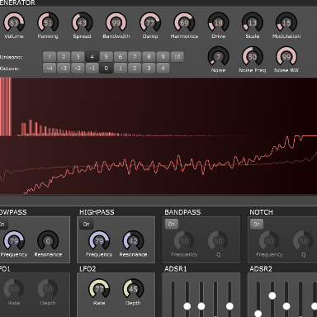Click the fifth ADSR1 slider handle
Screen dimensions: 317x317
[x=229, y=306]
